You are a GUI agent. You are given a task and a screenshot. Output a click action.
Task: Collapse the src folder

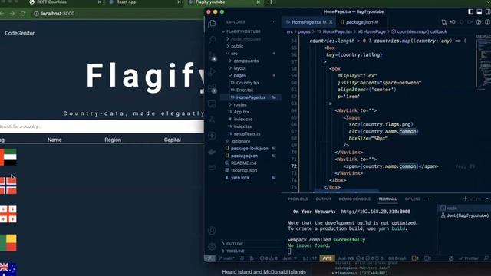(234, 54)
